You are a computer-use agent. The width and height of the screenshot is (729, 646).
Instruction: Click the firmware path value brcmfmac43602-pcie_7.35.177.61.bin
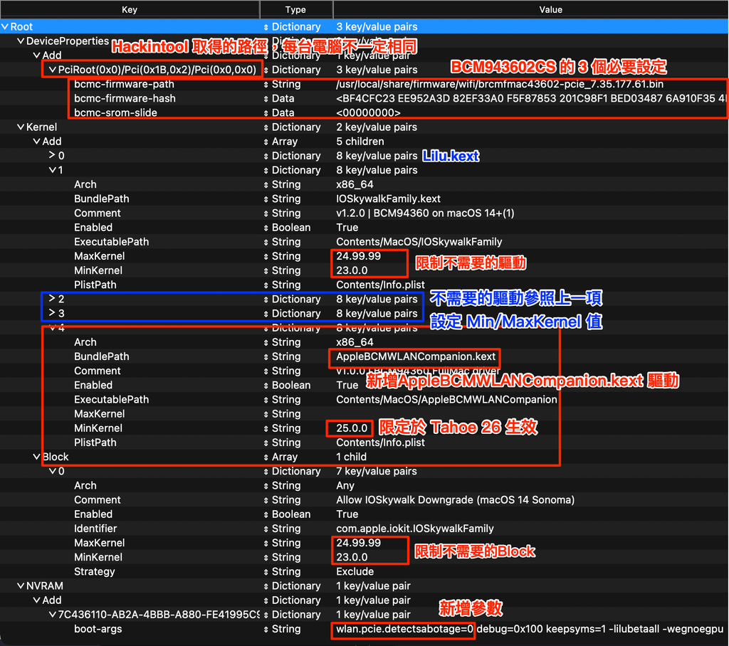coord(500,84)
